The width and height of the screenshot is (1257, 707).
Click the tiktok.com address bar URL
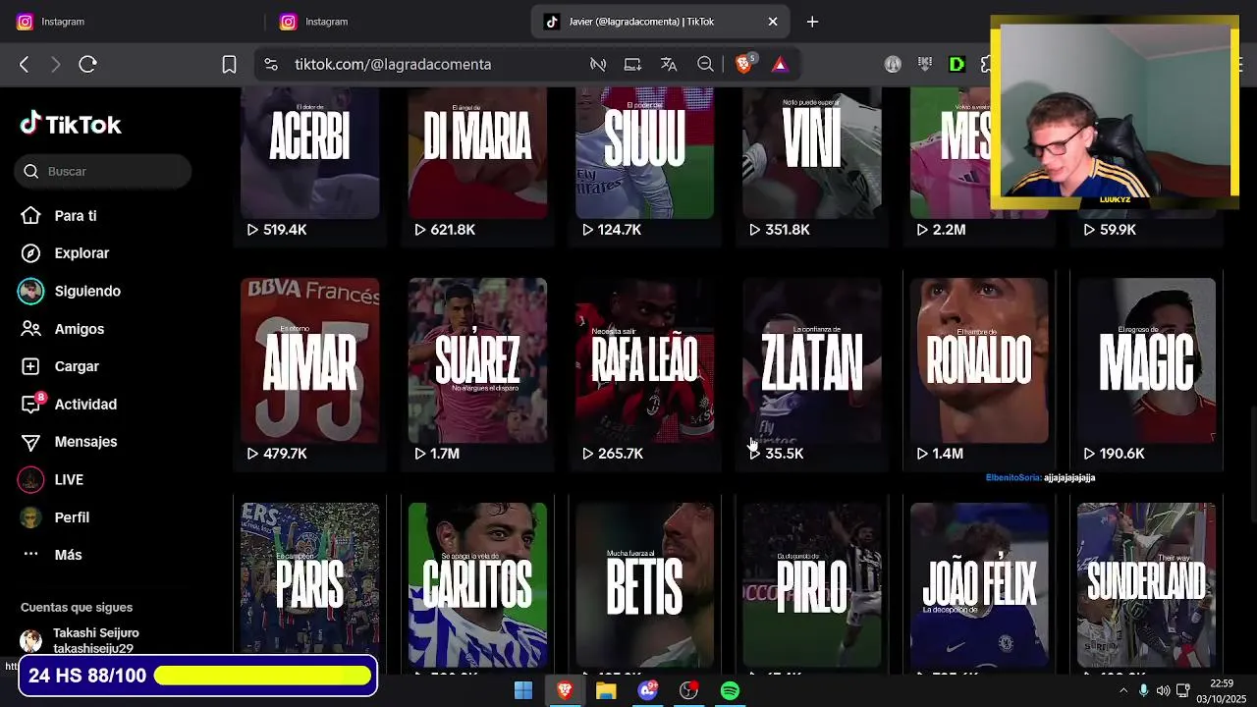[x=393, y=64]
